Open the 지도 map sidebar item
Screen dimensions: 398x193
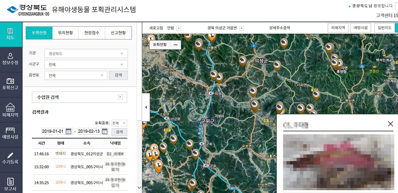coord(11,34)
